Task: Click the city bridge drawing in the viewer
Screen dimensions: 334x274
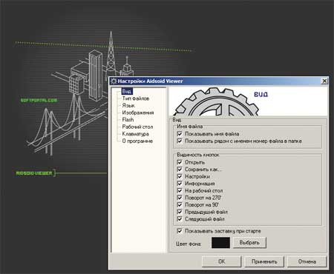Action: (79, 94)
